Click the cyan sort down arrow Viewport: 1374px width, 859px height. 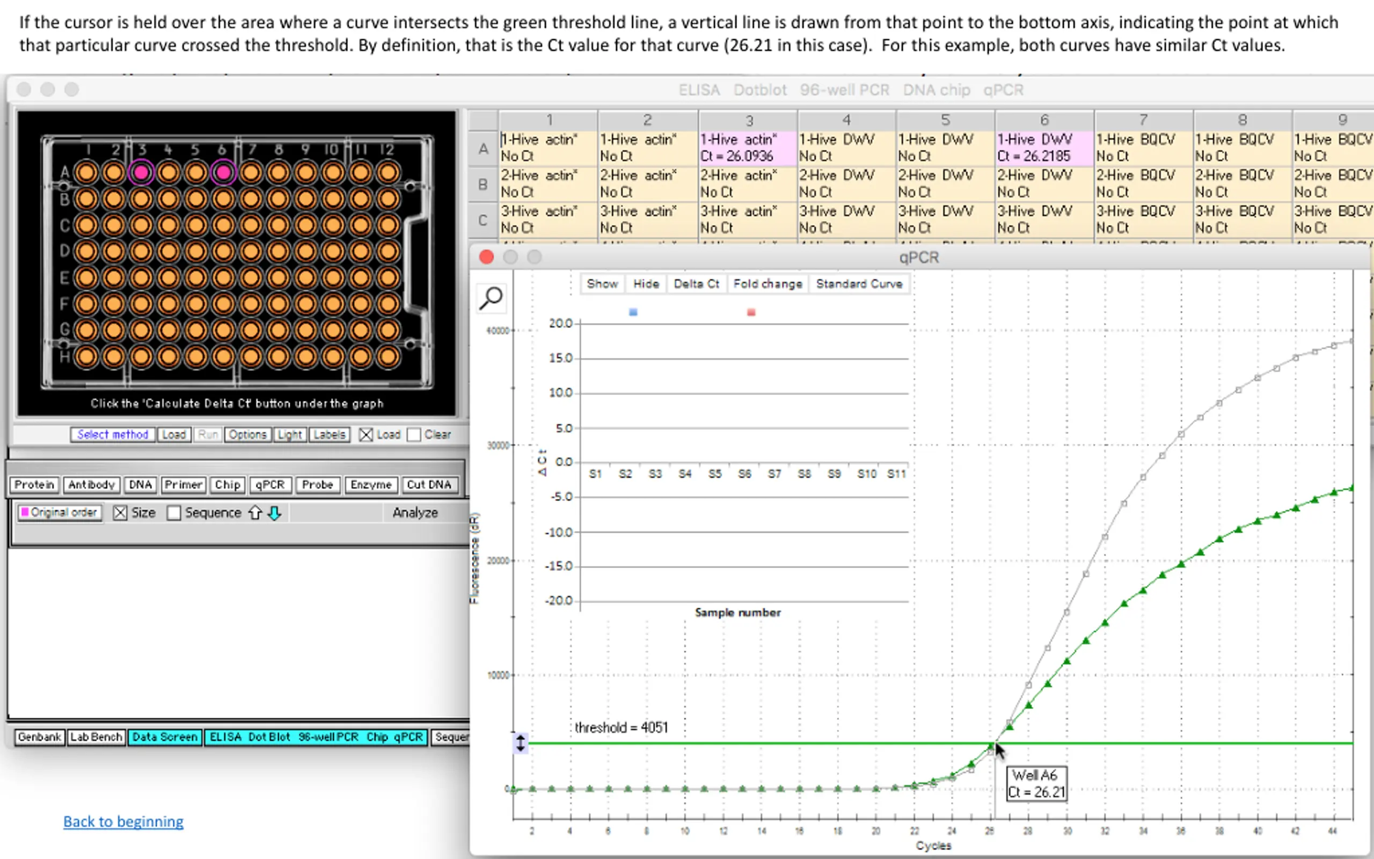(274, 513)
